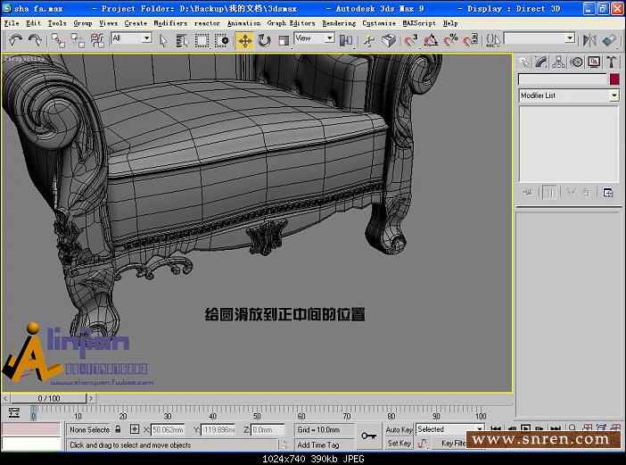Open the Edit menu
Screen dimensions: 626x465
(33, 23)
